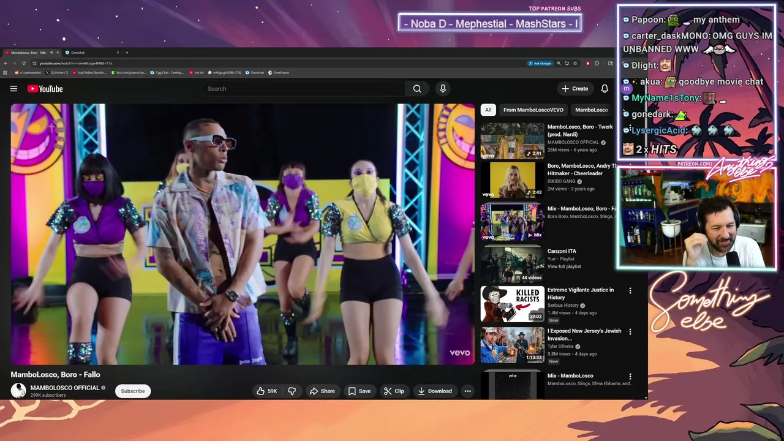The width and height of the screenshot is (784, 441).
Task: Click the Clip button
Action: click(x=394, y=391)
